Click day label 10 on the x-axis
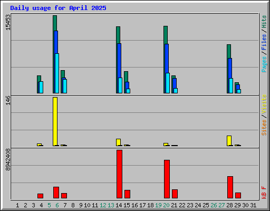Image resolution: width=270 pixels, height=211 pixels. 87,205
